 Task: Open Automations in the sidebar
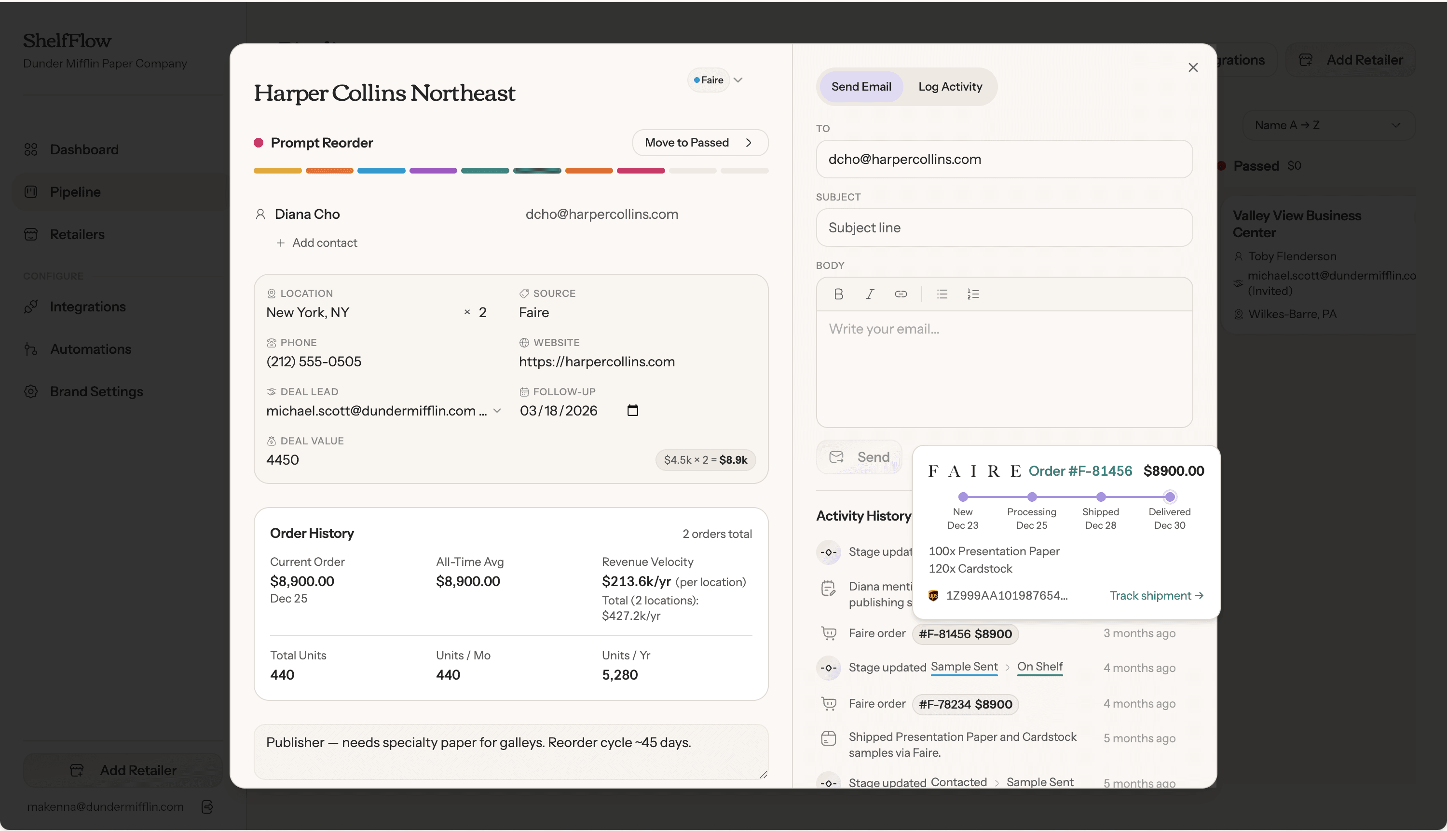point(91,348)
